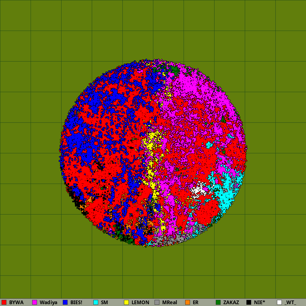Select the MReal legend label
Screen dimensions: 306x306
click(170, 302)
